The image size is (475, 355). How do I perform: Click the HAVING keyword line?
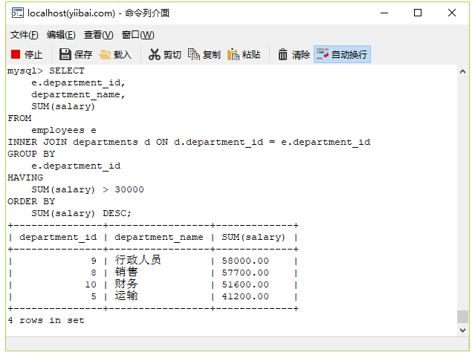pyautogui.click(x=25, y=177)
